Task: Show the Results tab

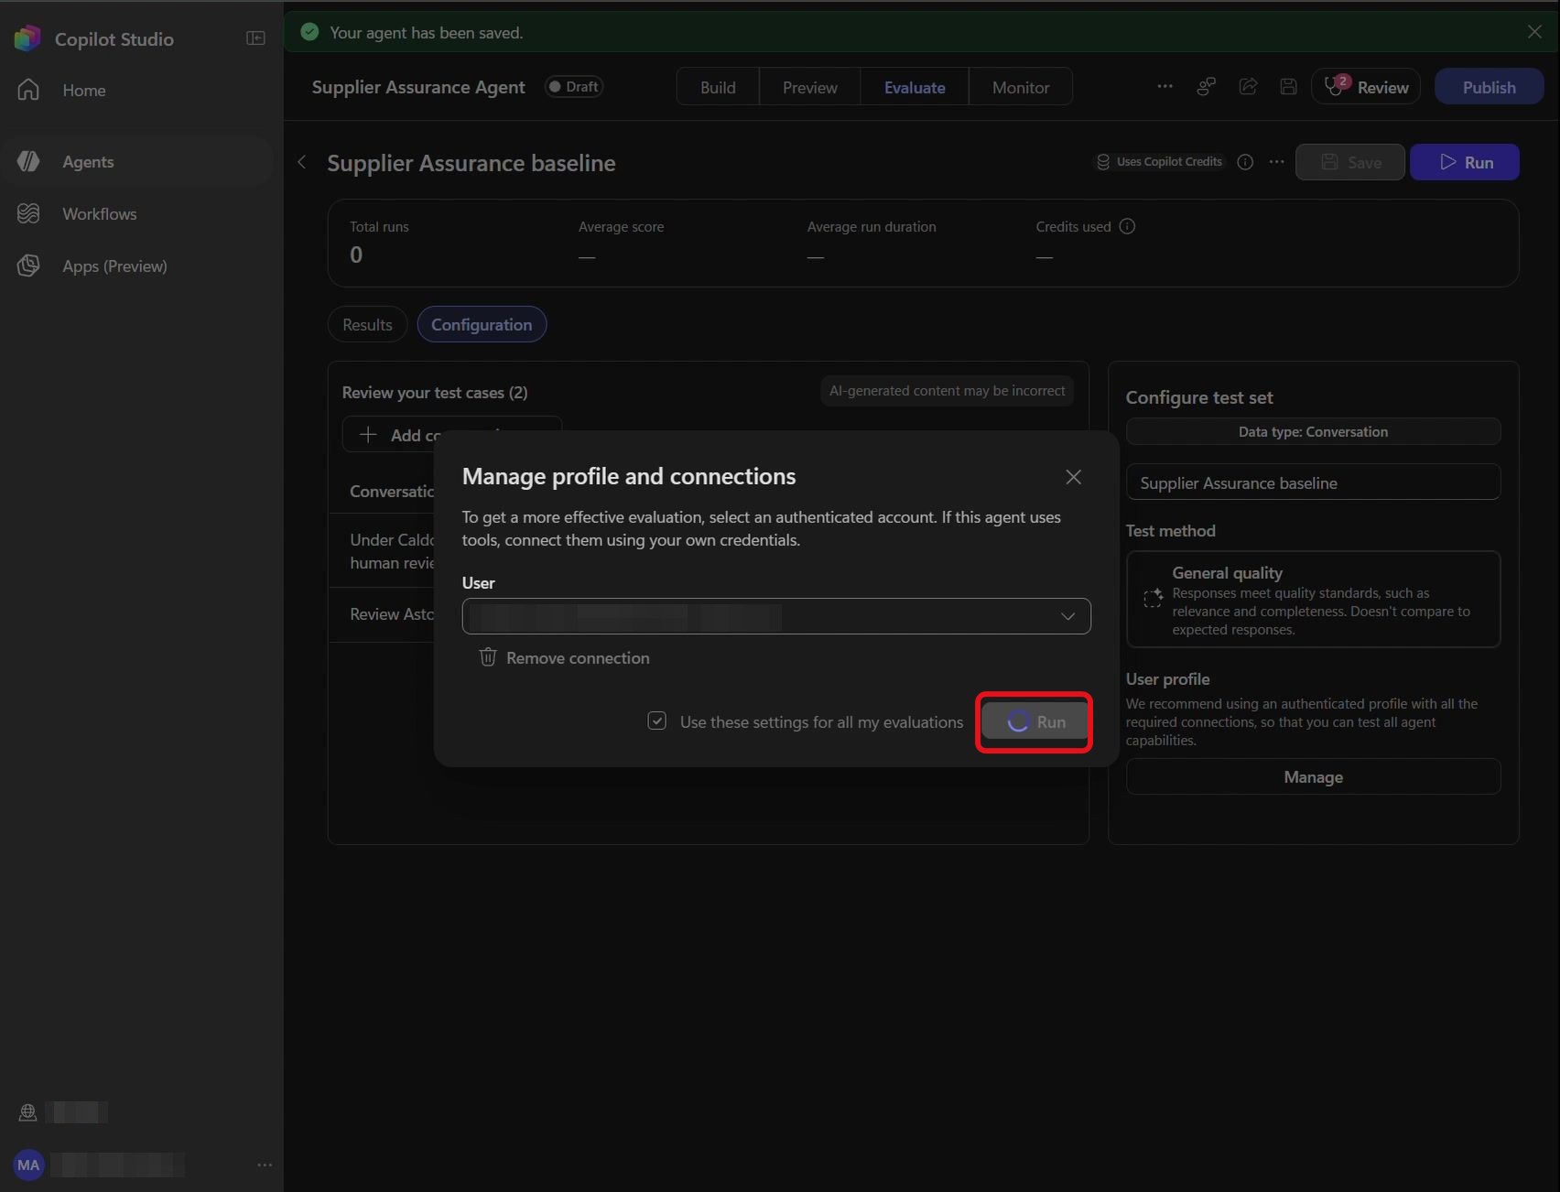Action: click(x=367, y=325)
